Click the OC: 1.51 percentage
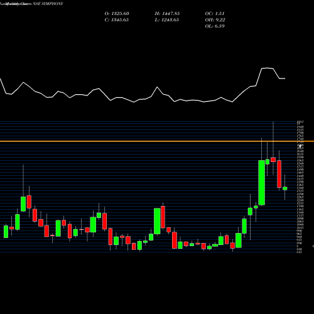314x314 pixels. [215, 14]
